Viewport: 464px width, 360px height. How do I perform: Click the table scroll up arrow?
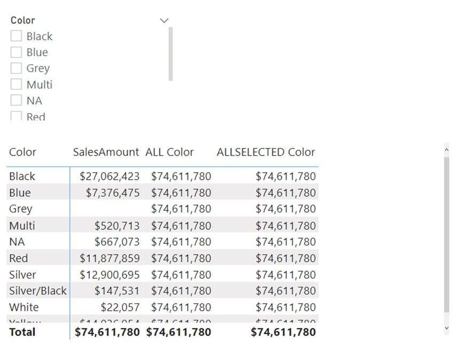pos(446,150)
